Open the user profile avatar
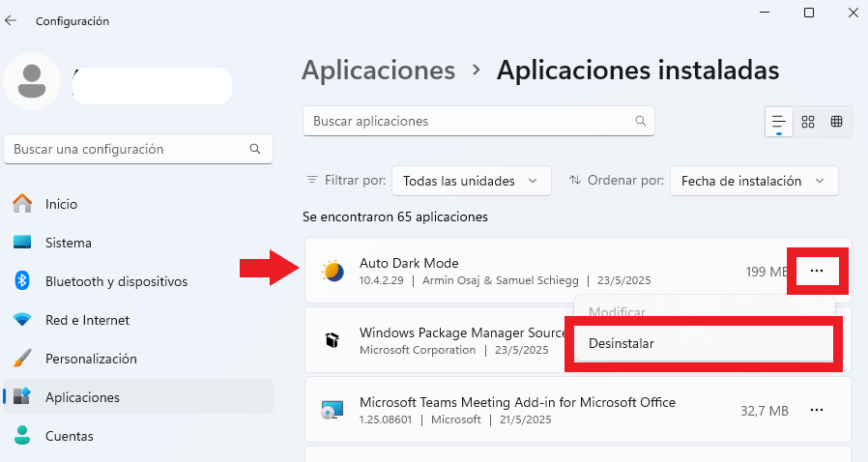This screenshot has height=462, width=868. 32,81
